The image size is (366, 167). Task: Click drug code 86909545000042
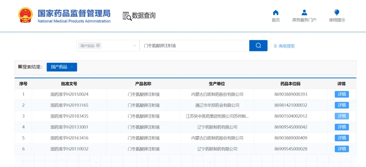pos(291,127)
